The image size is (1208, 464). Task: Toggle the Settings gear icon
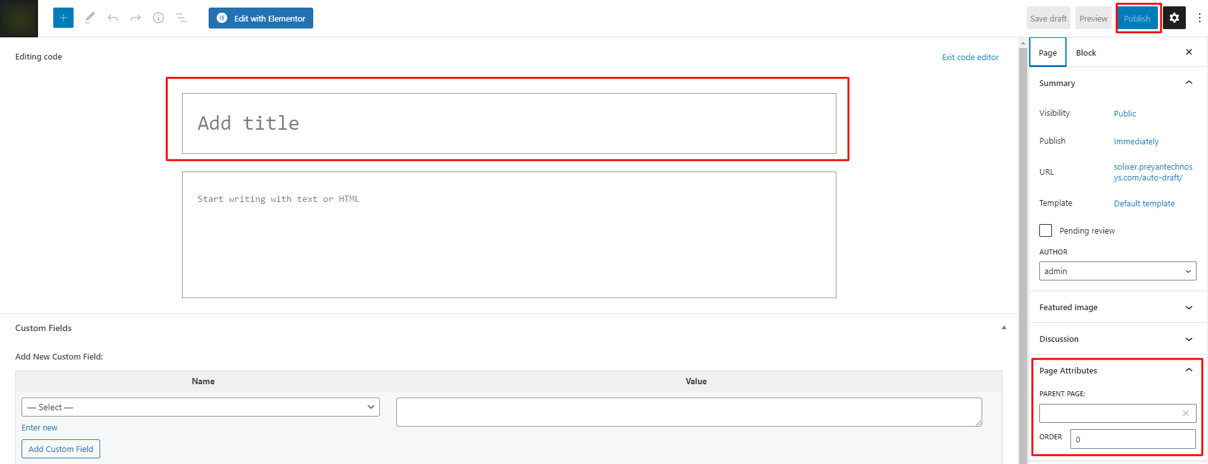(1174, 18)
